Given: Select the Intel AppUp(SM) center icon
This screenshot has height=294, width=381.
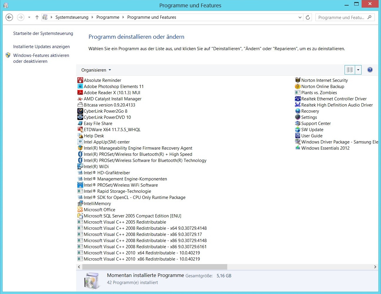Looking at the screenshot, I should (80, 142).
